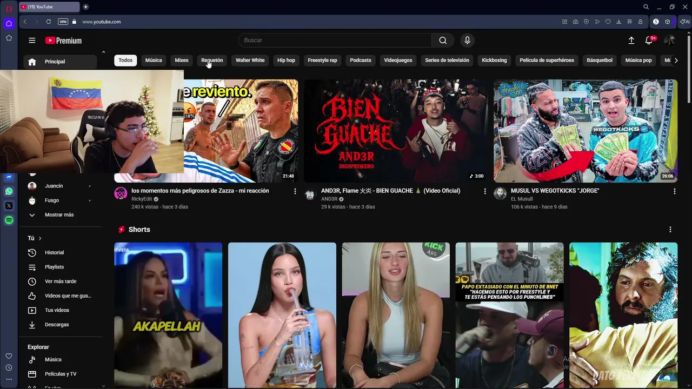
Task: Select the Mixes filter chip
Action: [x=182, y=61]
